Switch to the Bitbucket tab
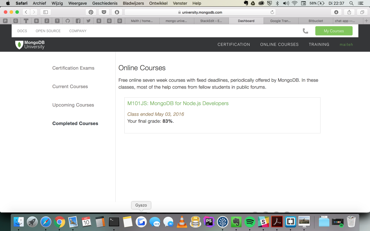The width and height of the screenshot is (370, 231). [x=316, y=21]
